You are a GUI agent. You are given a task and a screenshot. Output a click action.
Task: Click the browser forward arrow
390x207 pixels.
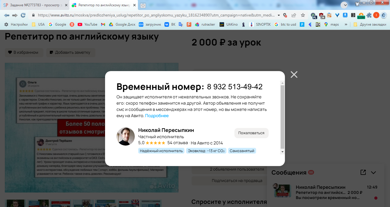click(x=15, y=15)
